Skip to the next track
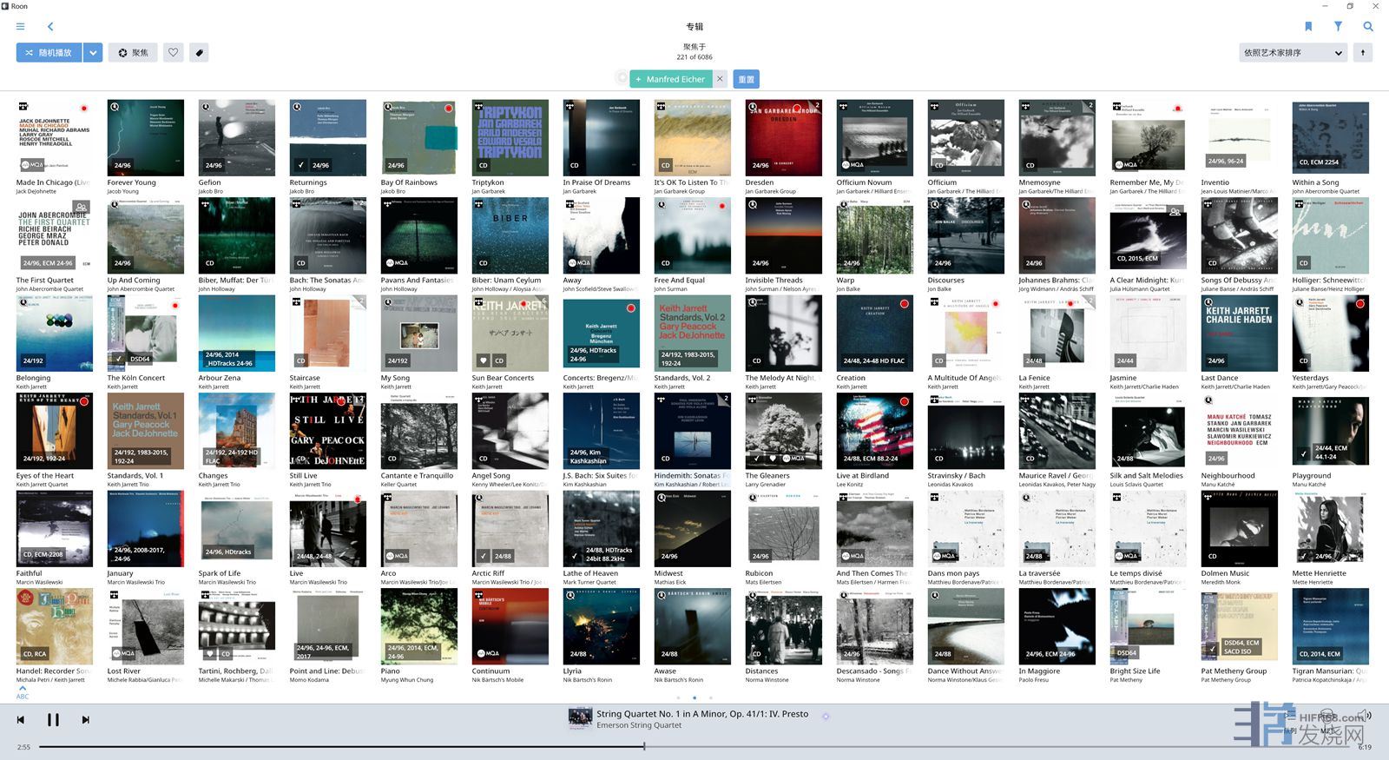The width and height of the screenshot is (1389, 760). pos(85,720)
